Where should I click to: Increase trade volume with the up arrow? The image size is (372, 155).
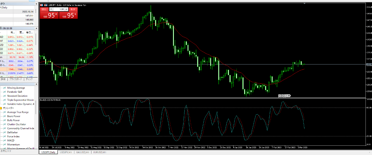point(66,9)
